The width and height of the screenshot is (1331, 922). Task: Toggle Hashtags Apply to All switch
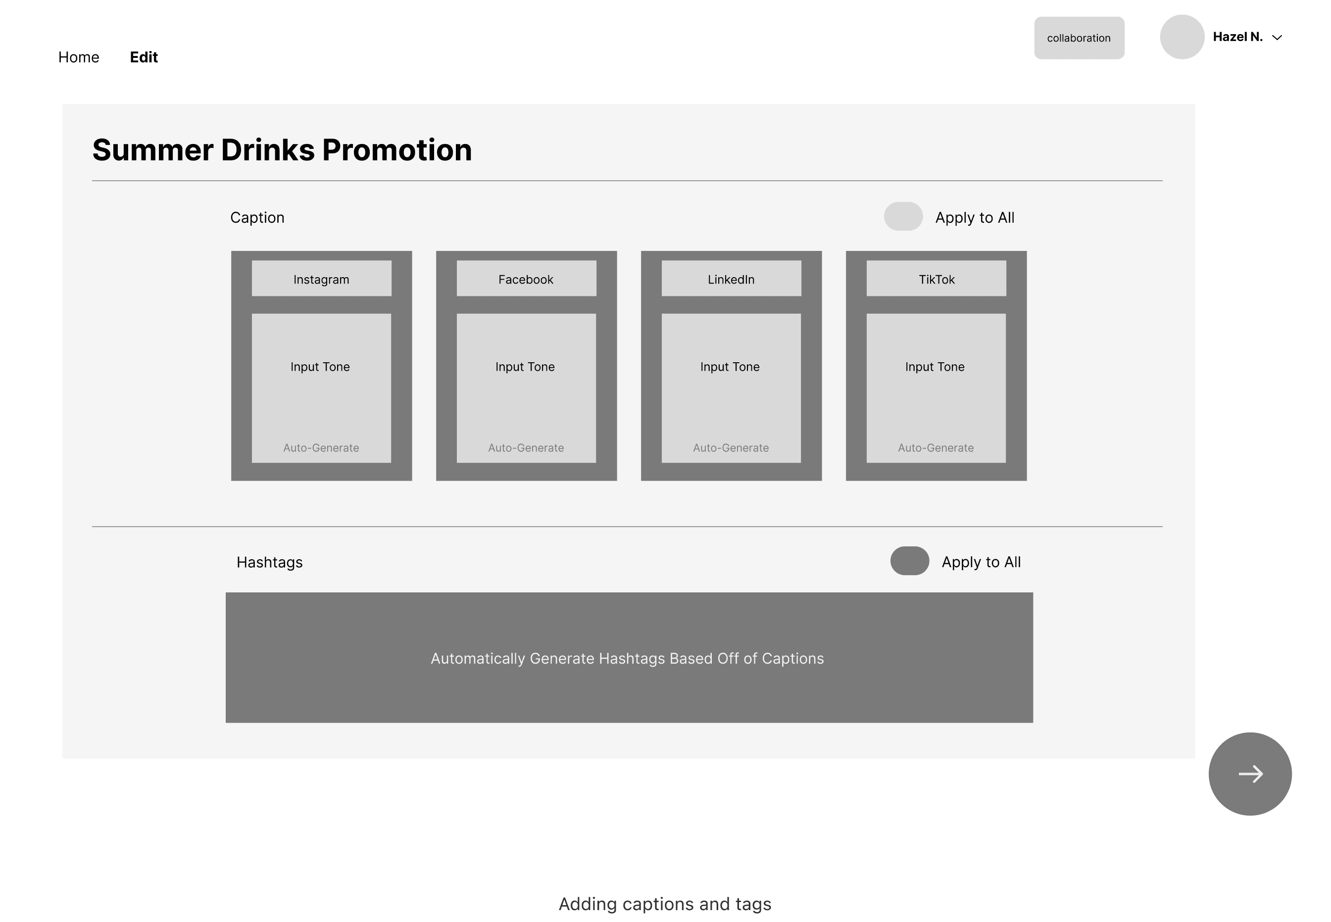pyautogui.click(x=909, y=561)
